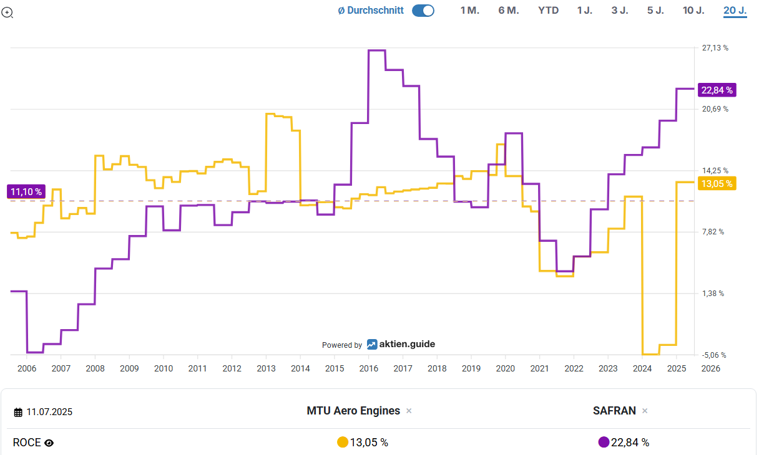Click the yellow MTU color dot
Viewport: 759px width, 455px height.
point(342,443)
